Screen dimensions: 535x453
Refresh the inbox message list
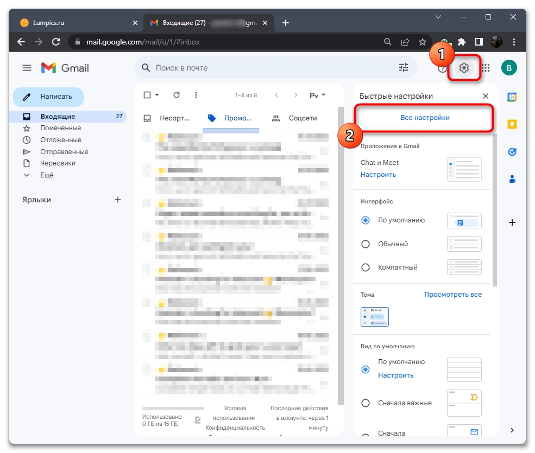[x=176, y=95]
